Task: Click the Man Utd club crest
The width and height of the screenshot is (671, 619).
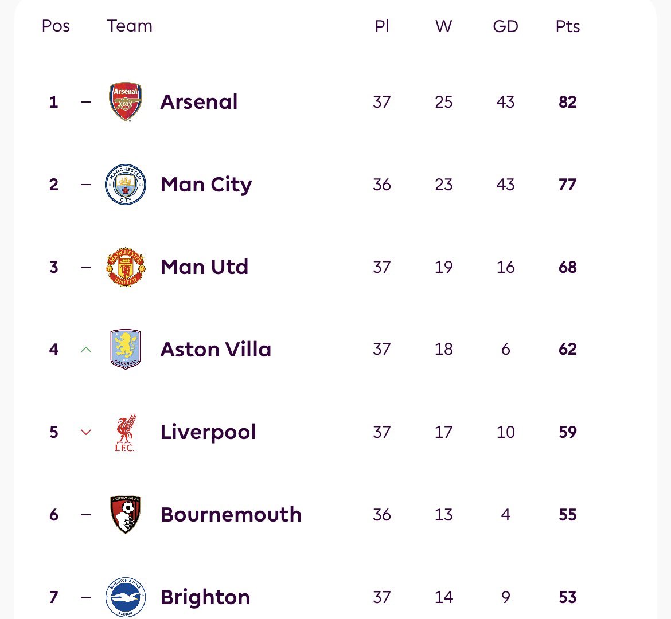Action: tap(126, 267)
